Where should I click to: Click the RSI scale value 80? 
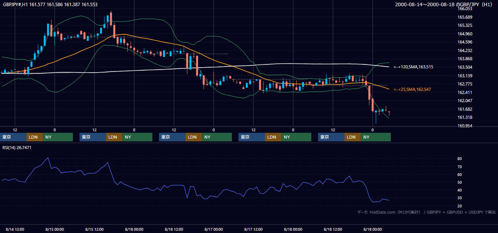pyautogui.click(x=460, y=159)
